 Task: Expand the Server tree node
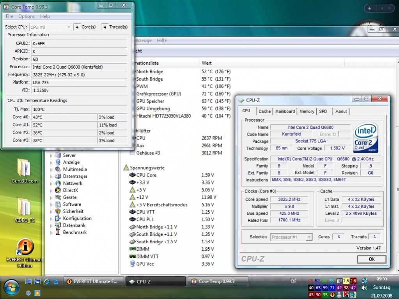point(51,156)
